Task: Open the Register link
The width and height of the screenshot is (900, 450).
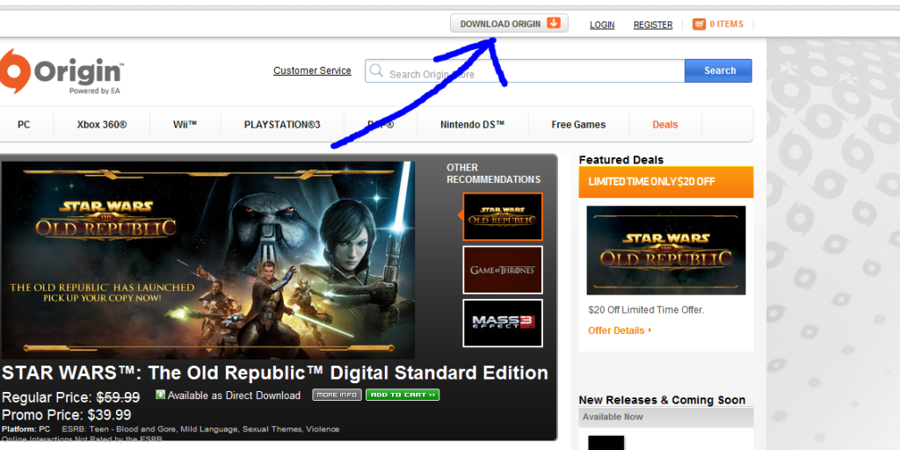Action: (653, 25)
